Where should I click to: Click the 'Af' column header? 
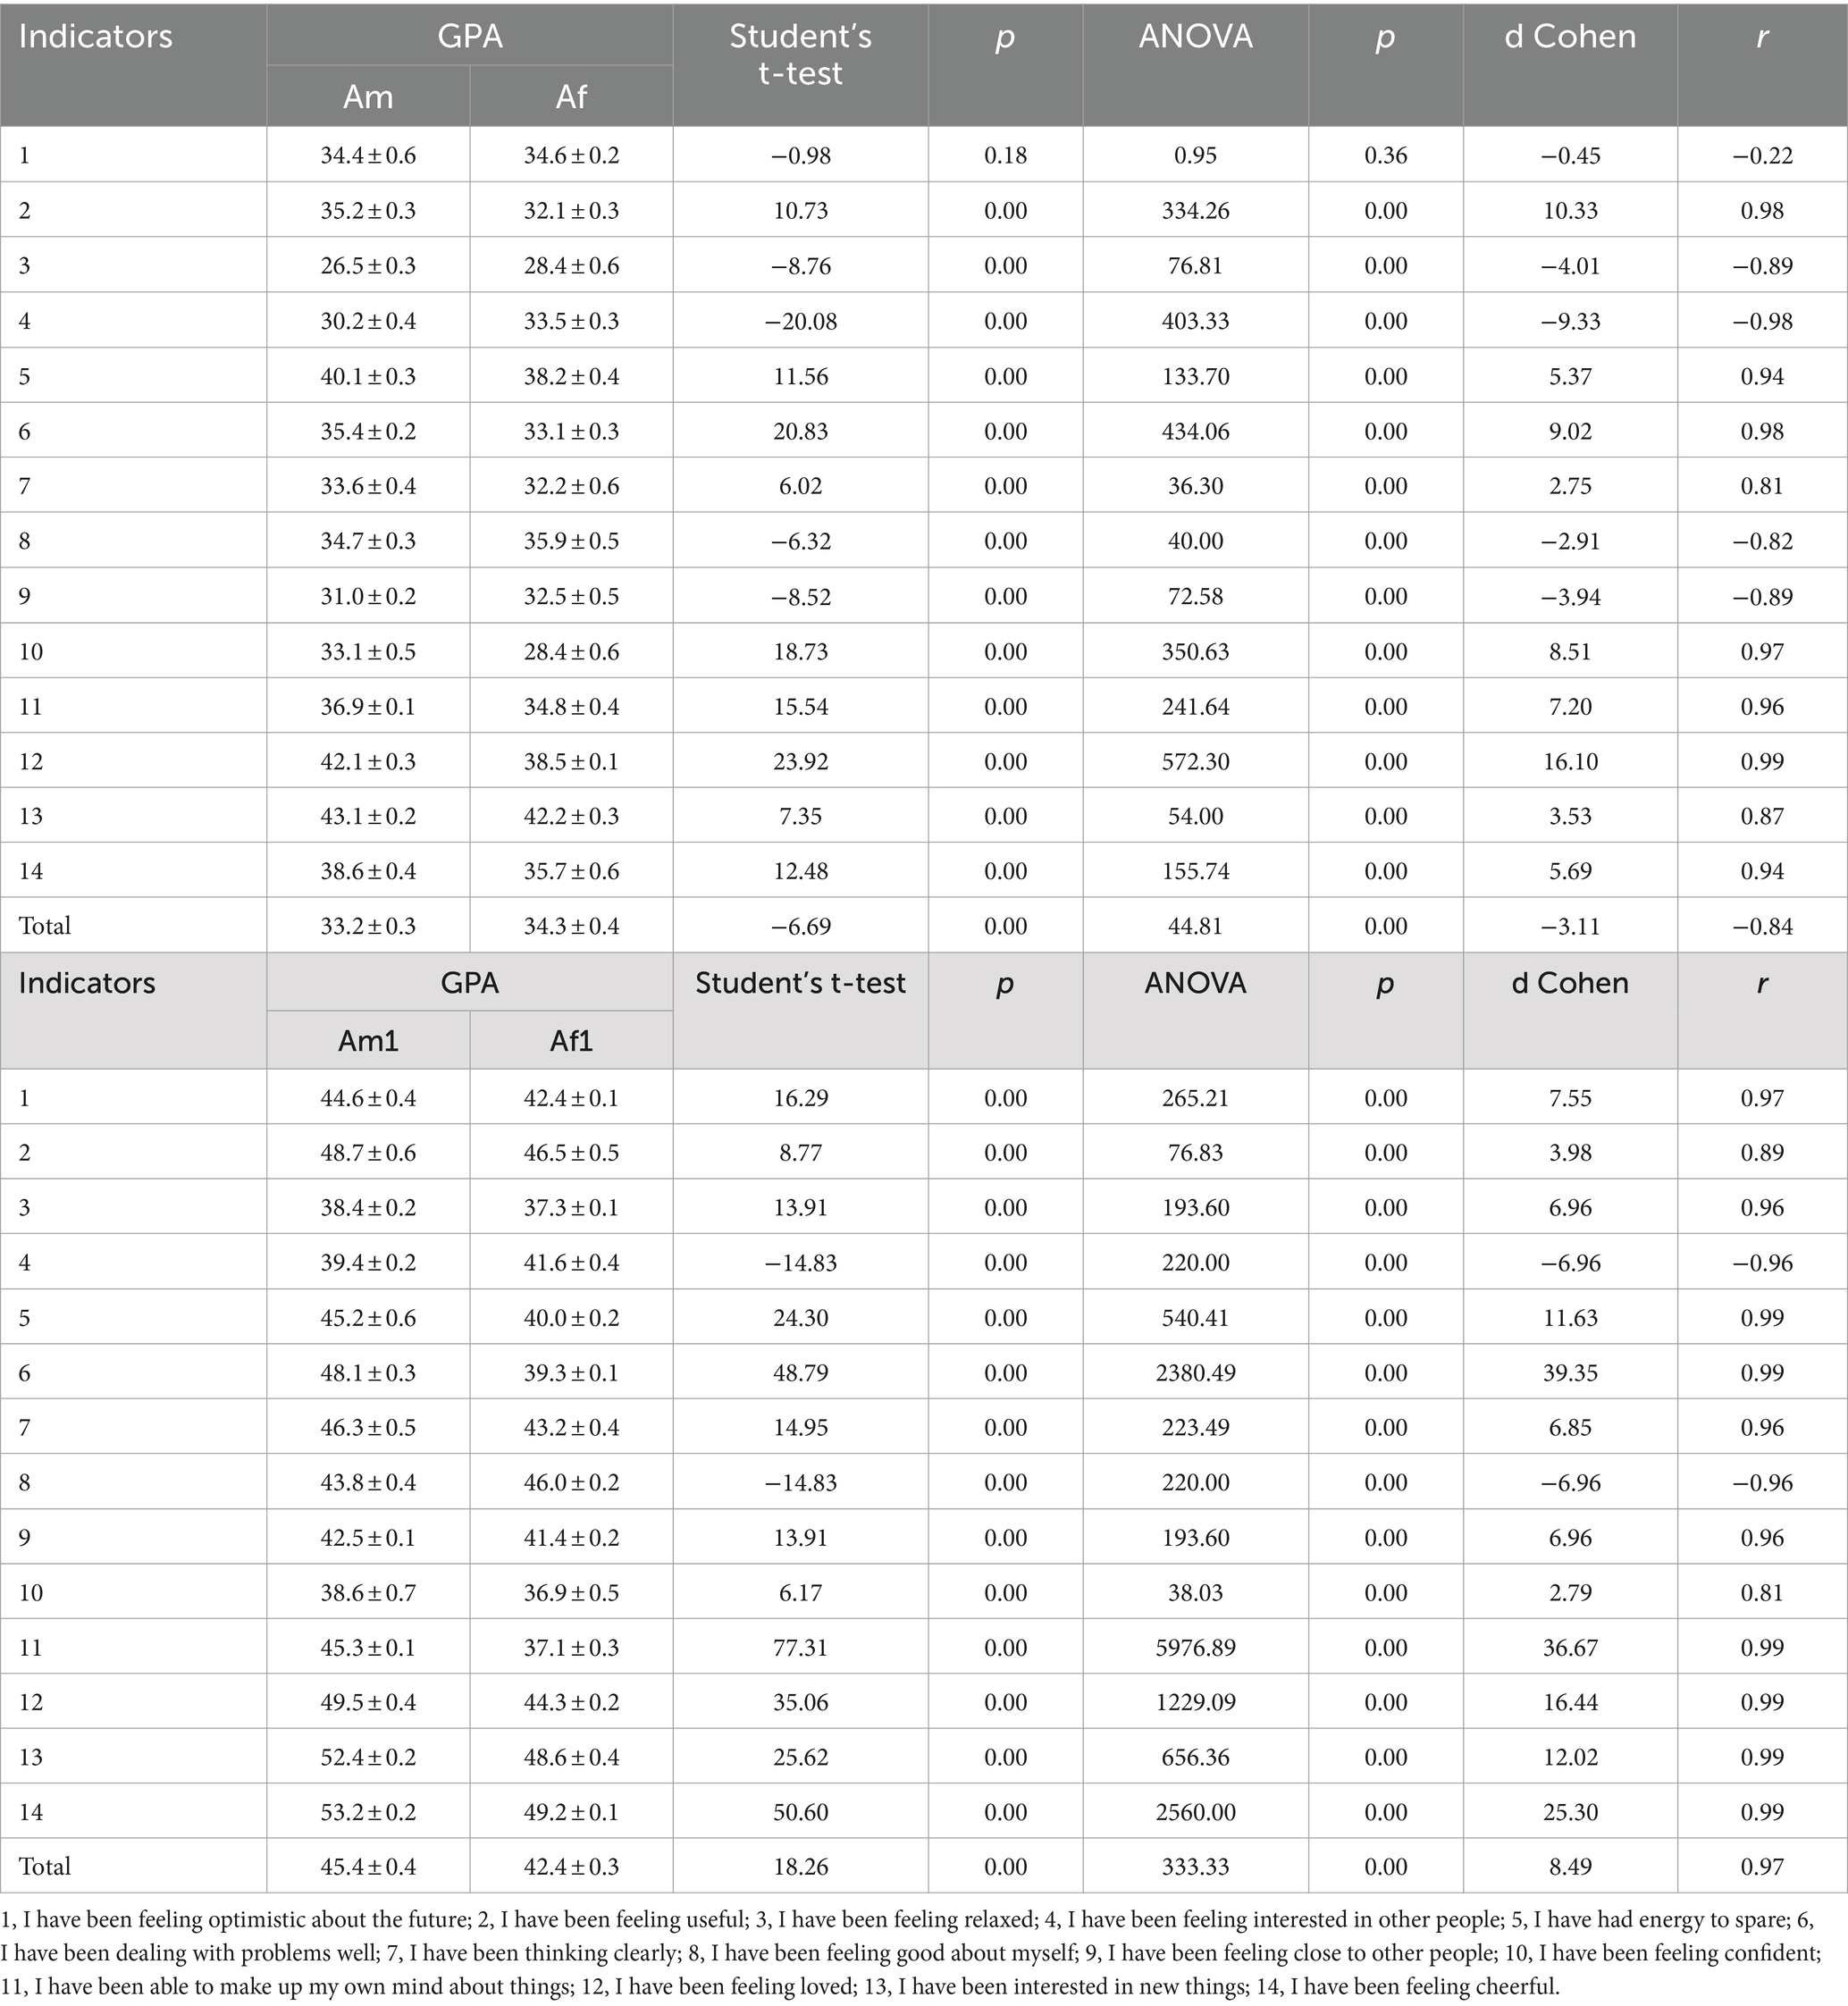tap(571, 97)
